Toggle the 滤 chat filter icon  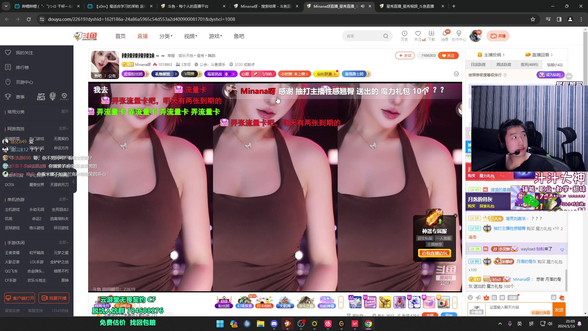click(x=554, y=297)
